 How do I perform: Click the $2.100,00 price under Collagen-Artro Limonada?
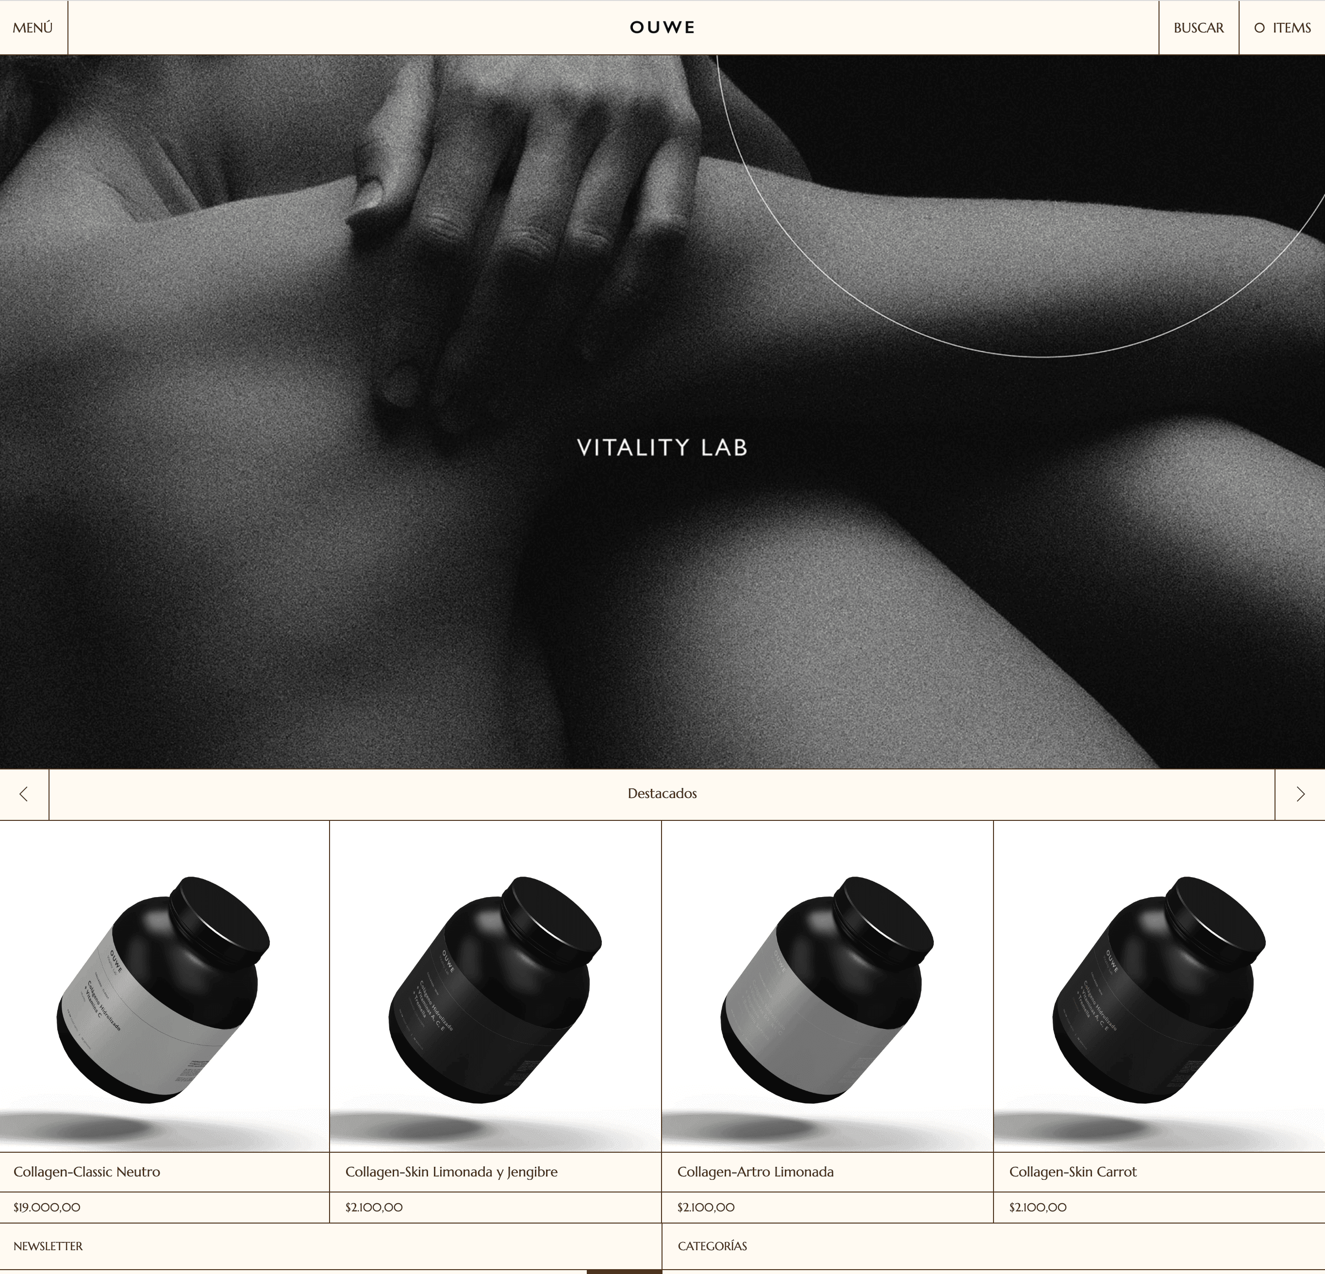(x=706, y=1207)
